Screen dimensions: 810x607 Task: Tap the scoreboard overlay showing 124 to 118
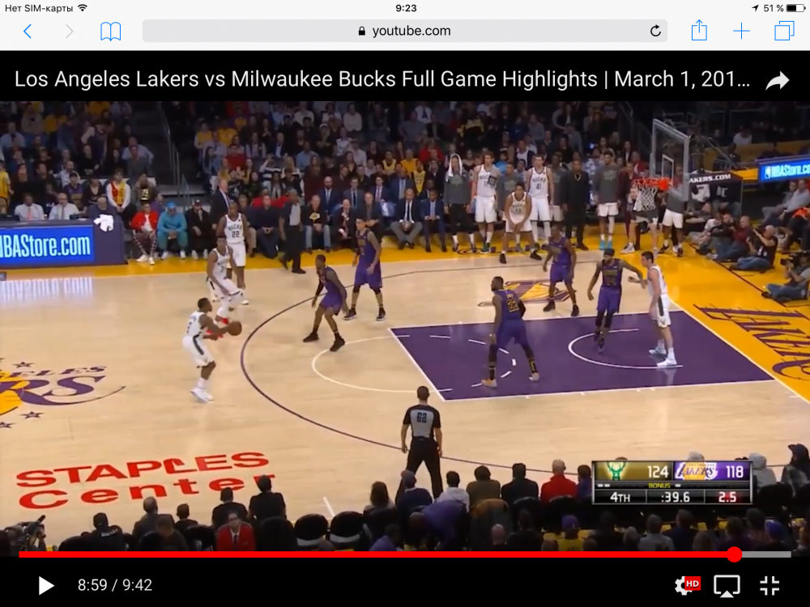(671, 482)
